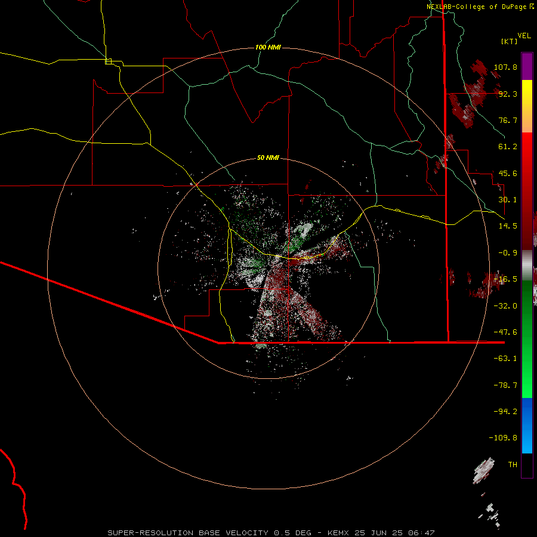Click the VEL legend title
This screenshot has width=537, height=537.
click(524, 36)
